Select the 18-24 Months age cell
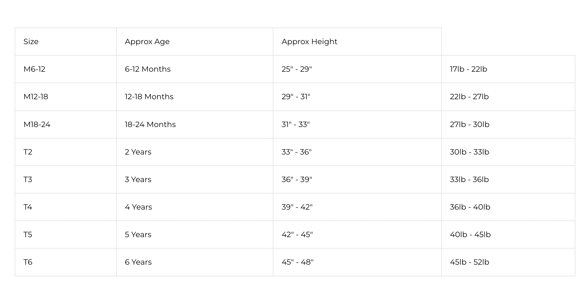Screen dimensions: 586x302 click(150, 125)
